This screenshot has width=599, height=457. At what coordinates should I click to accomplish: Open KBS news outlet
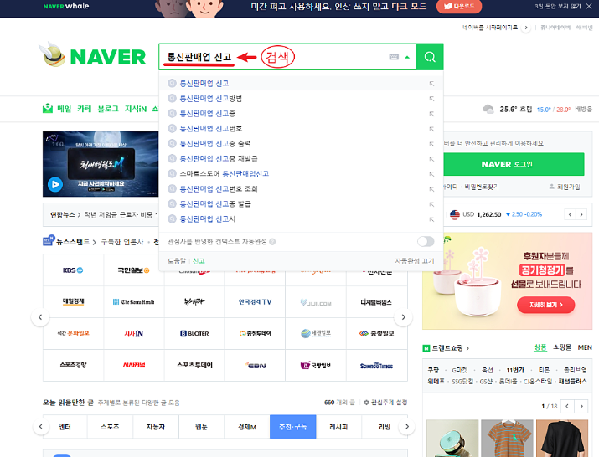click(x=73, y=270)
